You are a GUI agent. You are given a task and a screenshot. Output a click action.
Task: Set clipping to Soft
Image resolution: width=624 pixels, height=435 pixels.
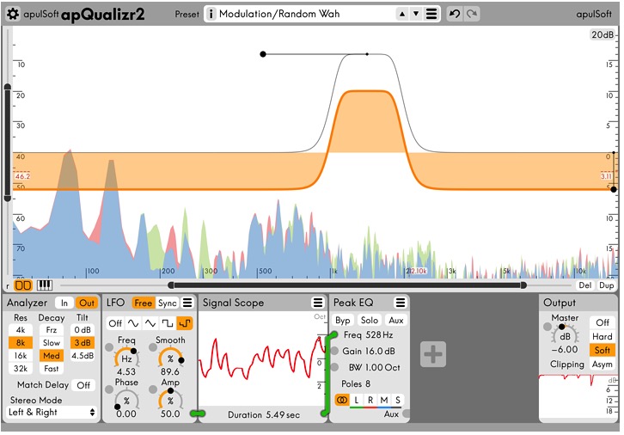coord(603,350)
